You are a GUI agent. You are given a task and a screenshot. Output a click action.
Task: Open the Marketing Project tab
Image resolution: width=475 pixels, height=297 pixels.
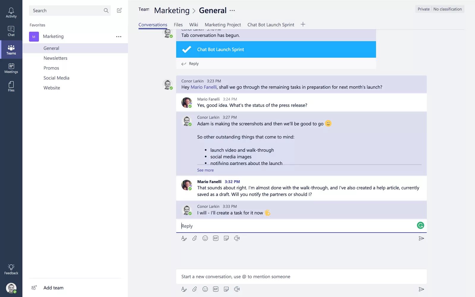(x=223, y=25)
